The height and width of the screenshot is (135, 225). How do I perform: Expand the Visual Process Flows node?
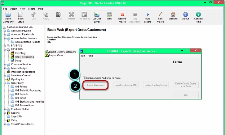[x=5, y=124]
